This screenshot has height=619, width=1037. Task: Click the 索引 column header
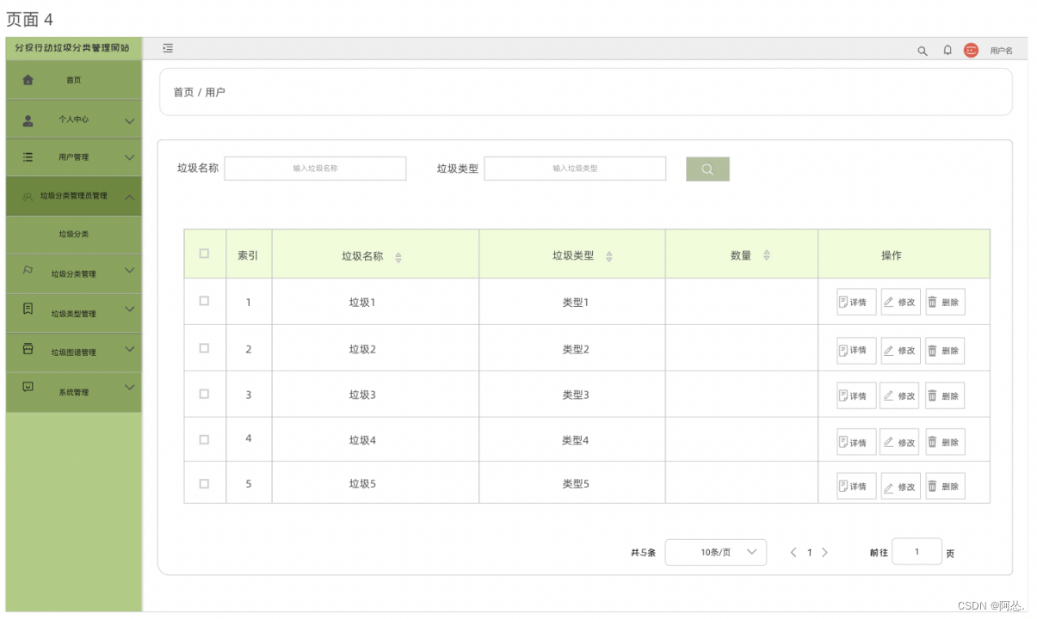click(x=249, y=255)
